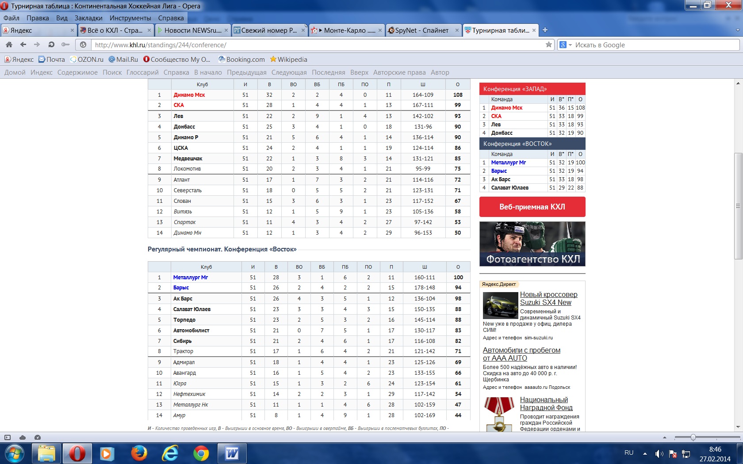
Task: Open Новый кроссовер Suzuki SX4 ad link
Action: (x=548, y=299)
